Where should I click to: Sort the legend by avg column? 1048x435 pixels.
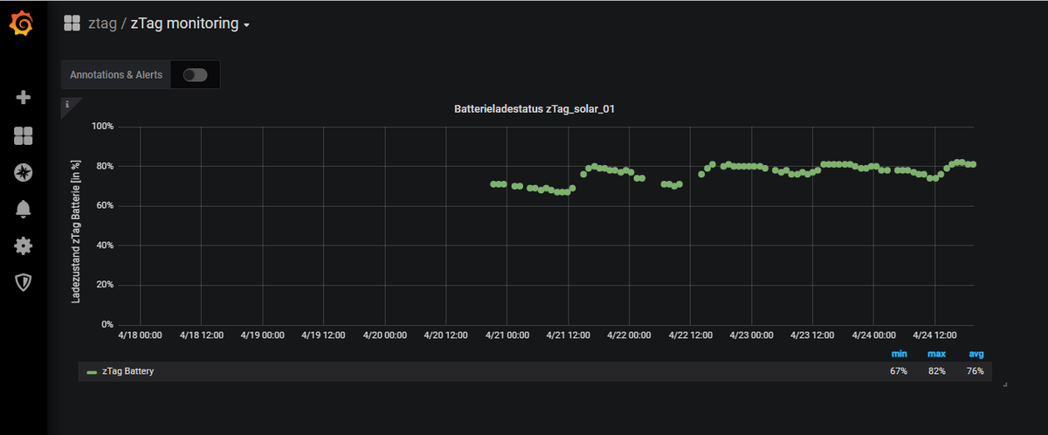pos(976,354)
